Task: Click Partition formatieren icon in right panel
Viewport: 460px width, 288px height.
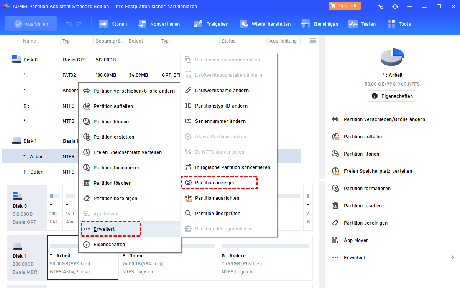Action: [x=335, y=189]
